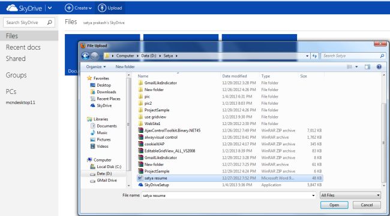This screenshot has height=216, width=390.
Task: Click New folder in dialog toolbar
Action: pyautogui.click(x=125, y=66)
